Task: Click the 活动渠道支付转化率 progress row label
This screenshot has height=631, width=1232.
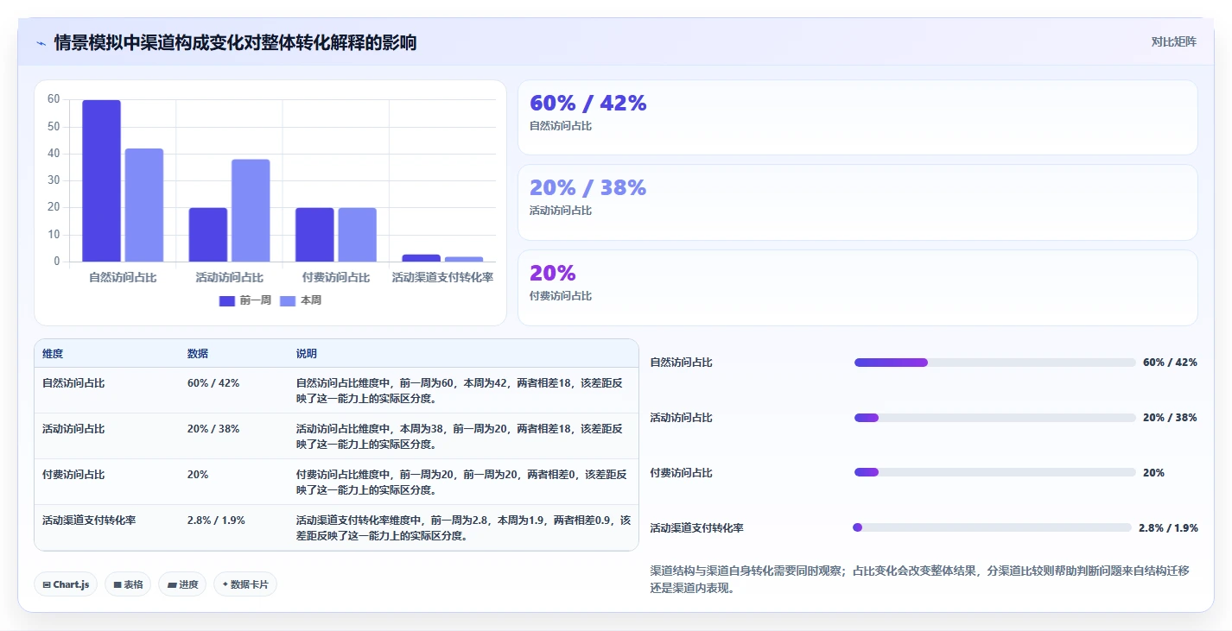Action: (x=696, y=528)
